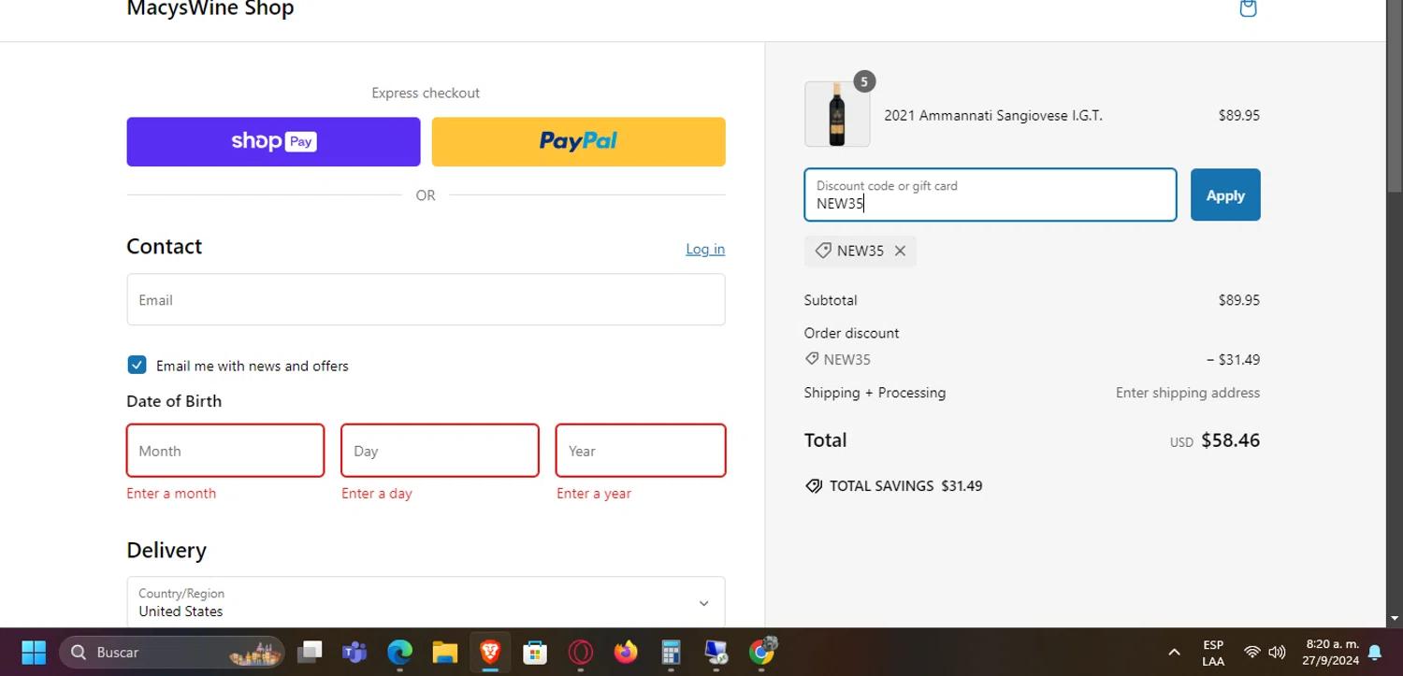Screen dimensions: 1403x676
Task: Click the Enter a year error text
Action: tap(594, 494)
